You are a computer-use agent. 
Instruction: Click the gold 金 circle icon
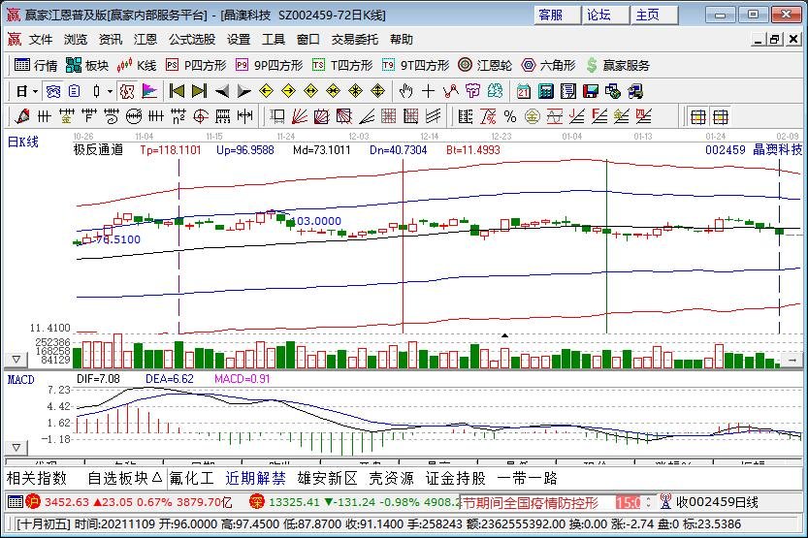click(x=533, y=117)
